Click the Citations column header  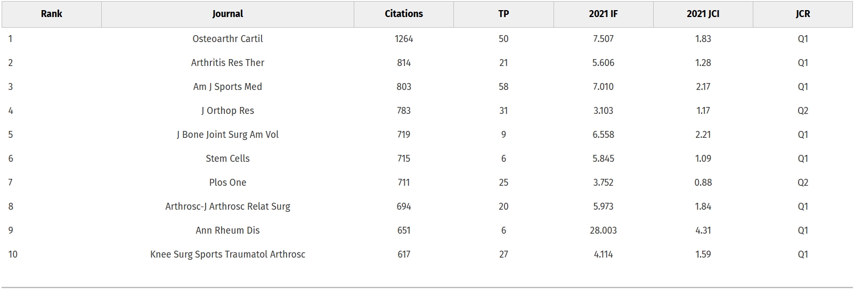click(x=404, y=14)
